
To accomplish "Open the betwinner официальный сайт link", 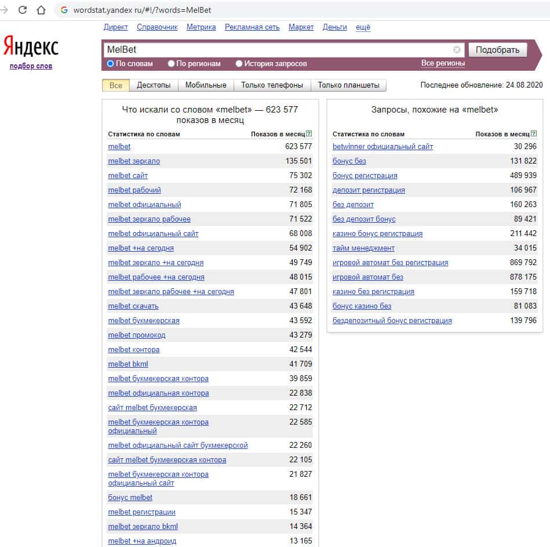I will tap(383, 147).
